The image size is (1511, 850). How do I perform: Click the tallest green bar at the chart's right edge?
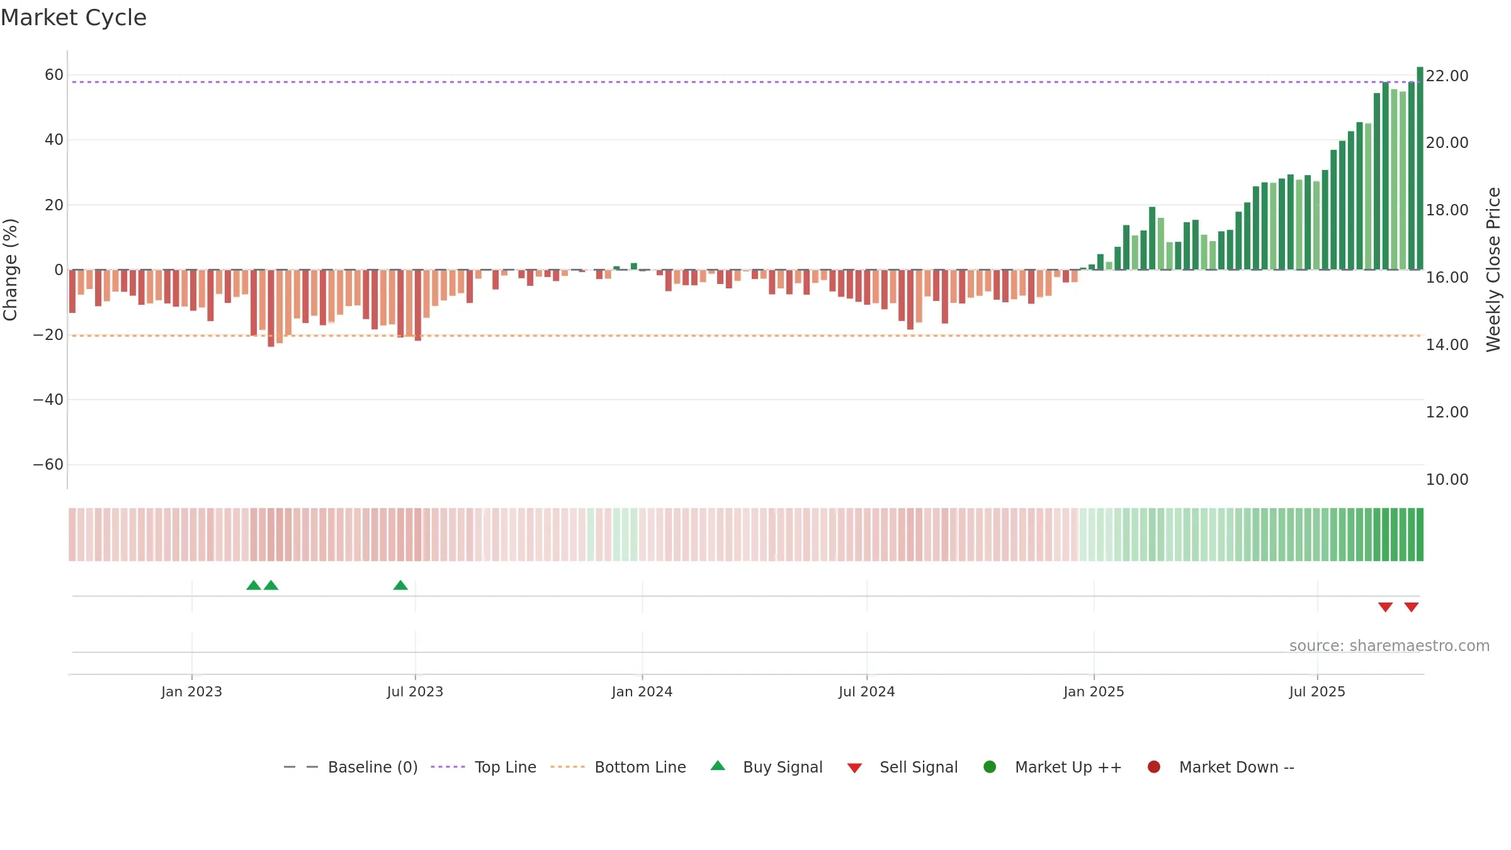point(1420,168)
